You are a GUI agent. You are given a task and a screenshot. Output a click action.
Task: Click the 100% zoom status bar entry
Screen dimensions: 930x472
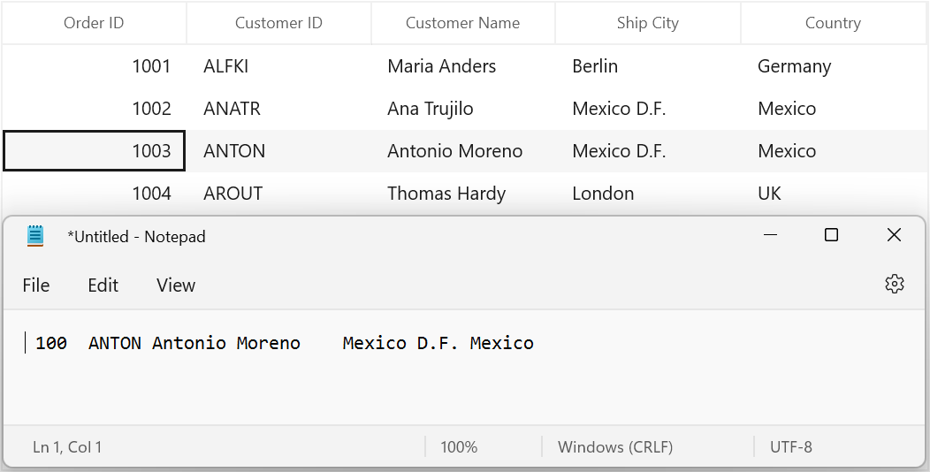459,446
